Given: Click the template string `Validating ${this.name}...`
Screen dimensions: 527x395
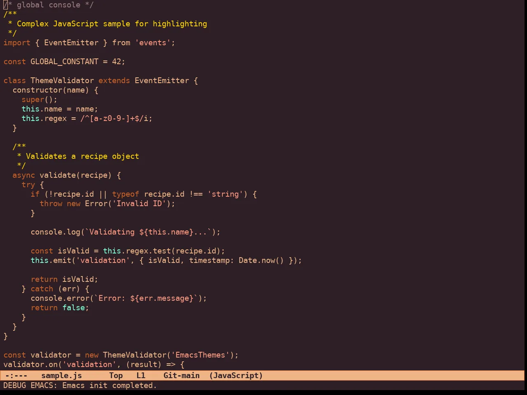Looking at the screenshot, I should [x=148, y=232].
